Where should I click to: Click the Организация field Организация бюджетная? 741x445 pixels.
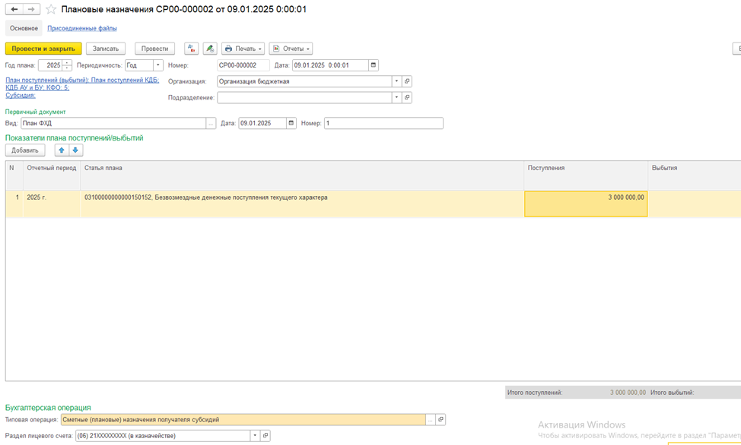[304, 81]
